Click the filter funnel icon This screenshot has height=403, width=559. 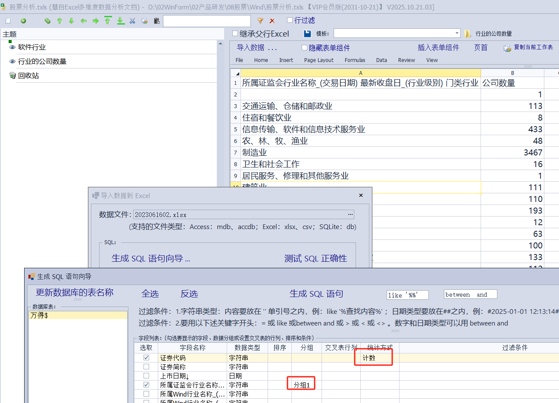tap(260, 21)
